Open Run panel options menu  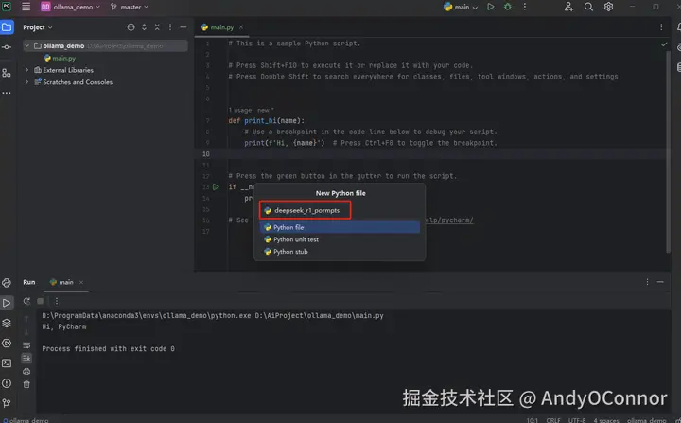point(647,282)
